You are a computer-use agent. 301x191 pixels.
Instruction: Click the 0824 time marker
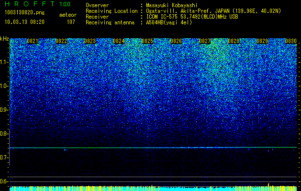(119, 41)
